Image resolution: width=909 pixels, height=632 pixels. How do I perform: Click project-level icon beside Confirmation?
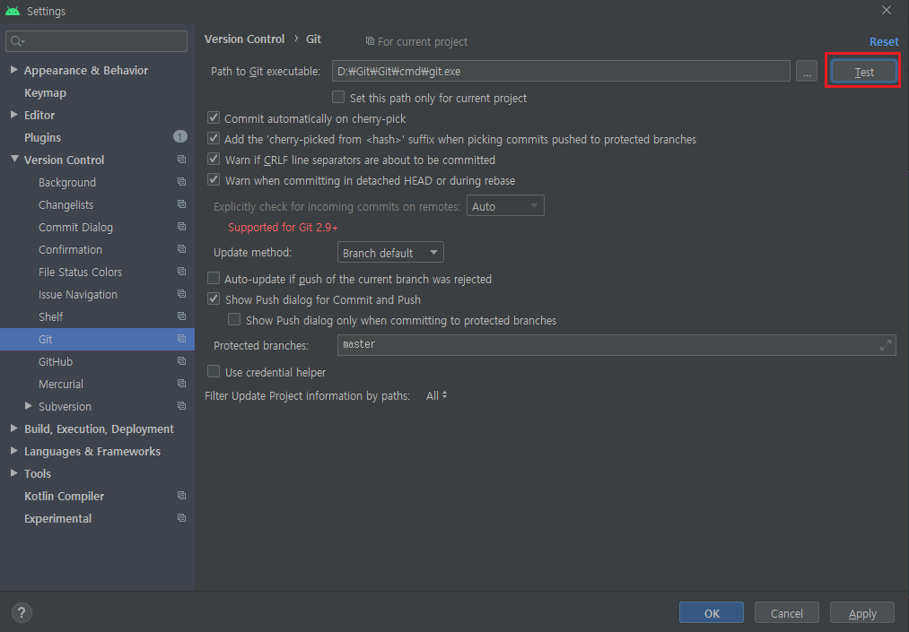click(181, 249)
